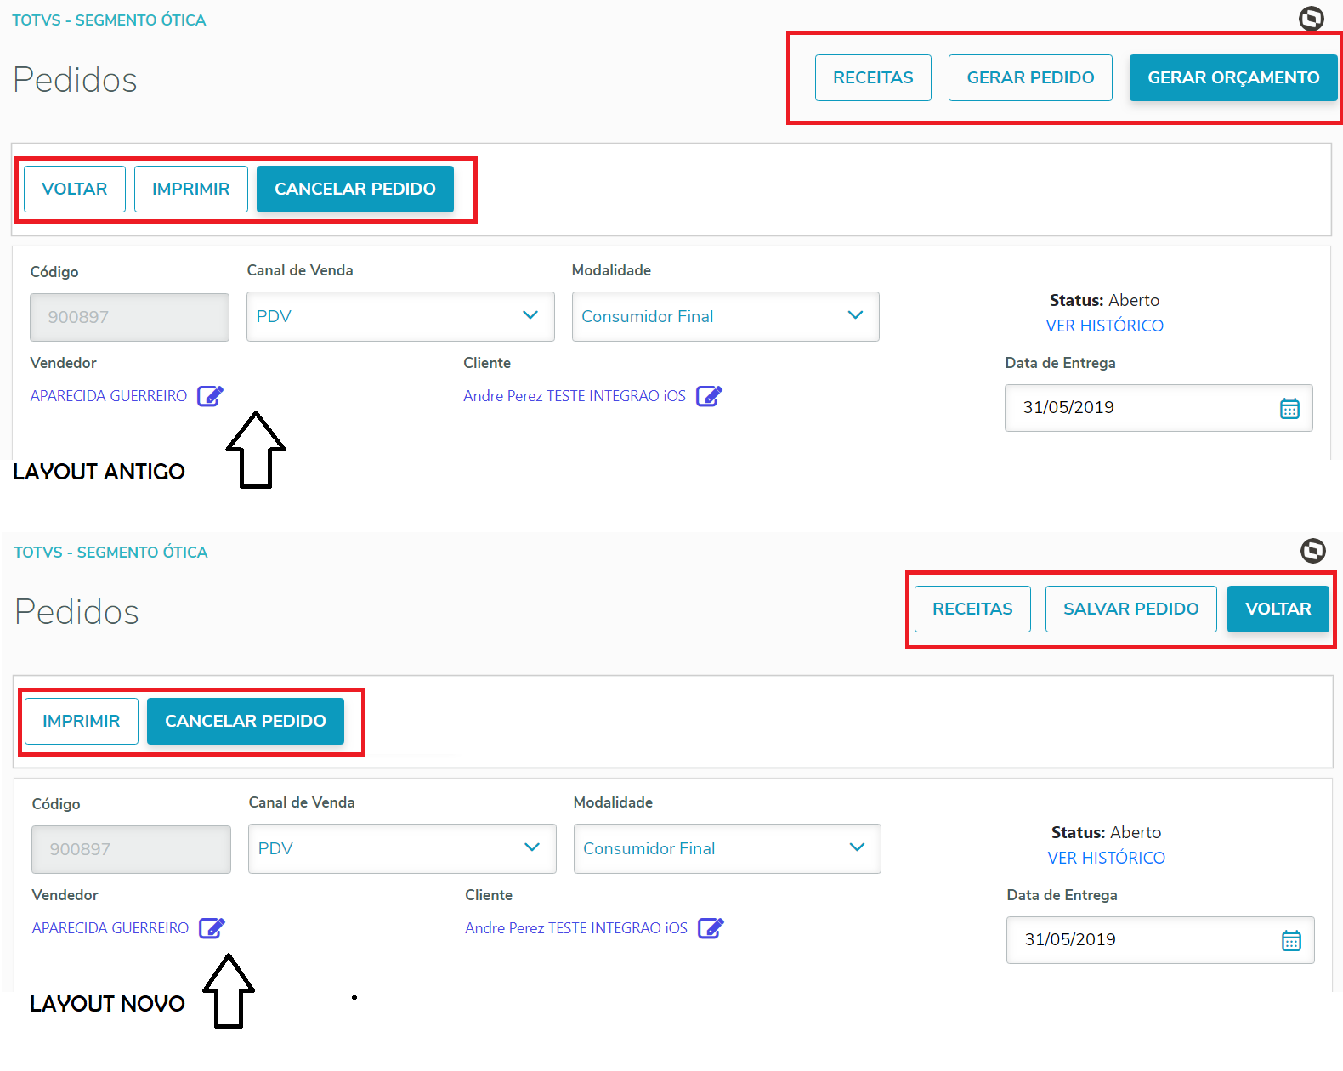Click the Código field in LAYOUT NOVO
Image resolution: width=1343 pixels, height=1071 pixels.
[x=131, y=849]
